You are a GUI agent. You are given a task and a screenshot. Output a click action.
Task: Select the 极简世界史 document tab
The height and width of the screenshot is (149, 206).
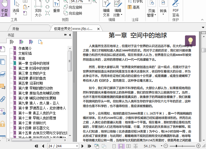click(x=73, y=29)
